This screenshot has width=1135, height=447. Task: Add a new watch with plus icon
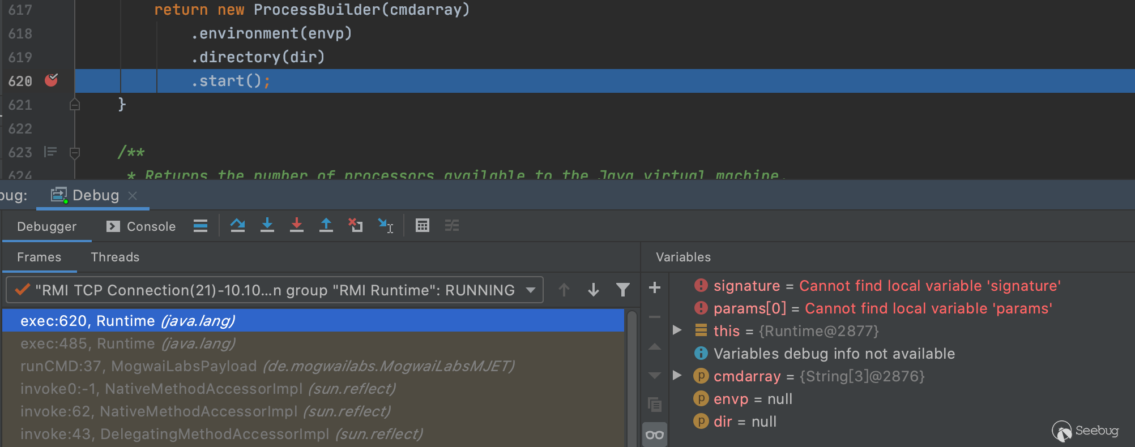click(x=655, y=288)
